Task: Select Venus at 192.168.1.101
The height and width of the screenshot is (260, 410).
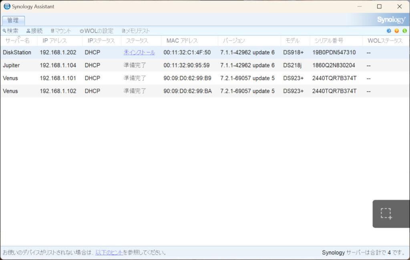Action: 205,78
